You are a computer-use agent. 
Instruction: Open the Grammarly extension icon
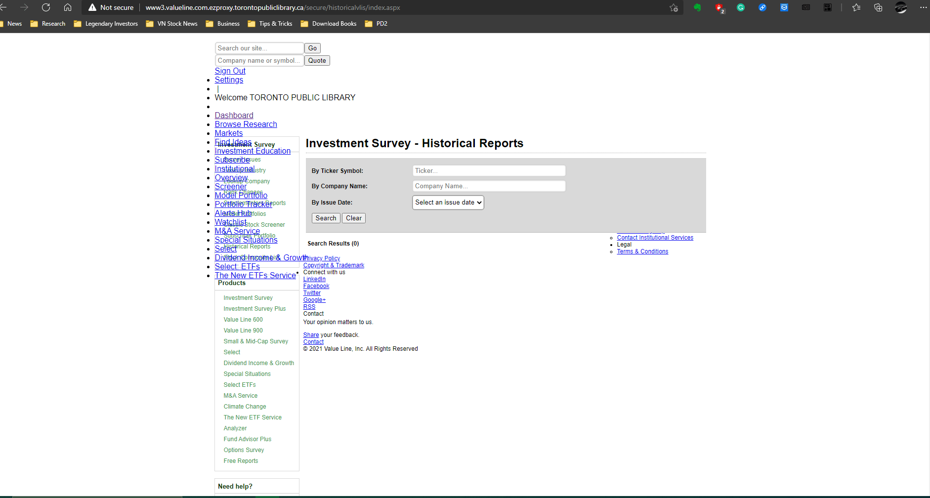coord(740,7)
